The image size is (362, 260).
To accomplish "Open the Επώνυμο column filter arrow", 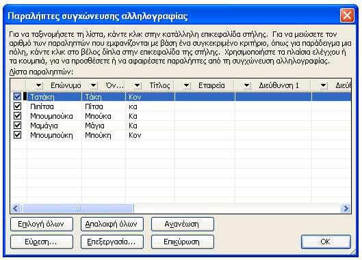I will (x=39, y=86).
